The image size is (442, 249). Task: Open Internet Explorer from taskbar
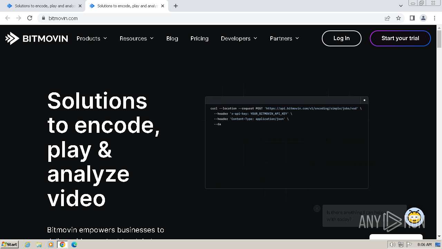point(27,245)
